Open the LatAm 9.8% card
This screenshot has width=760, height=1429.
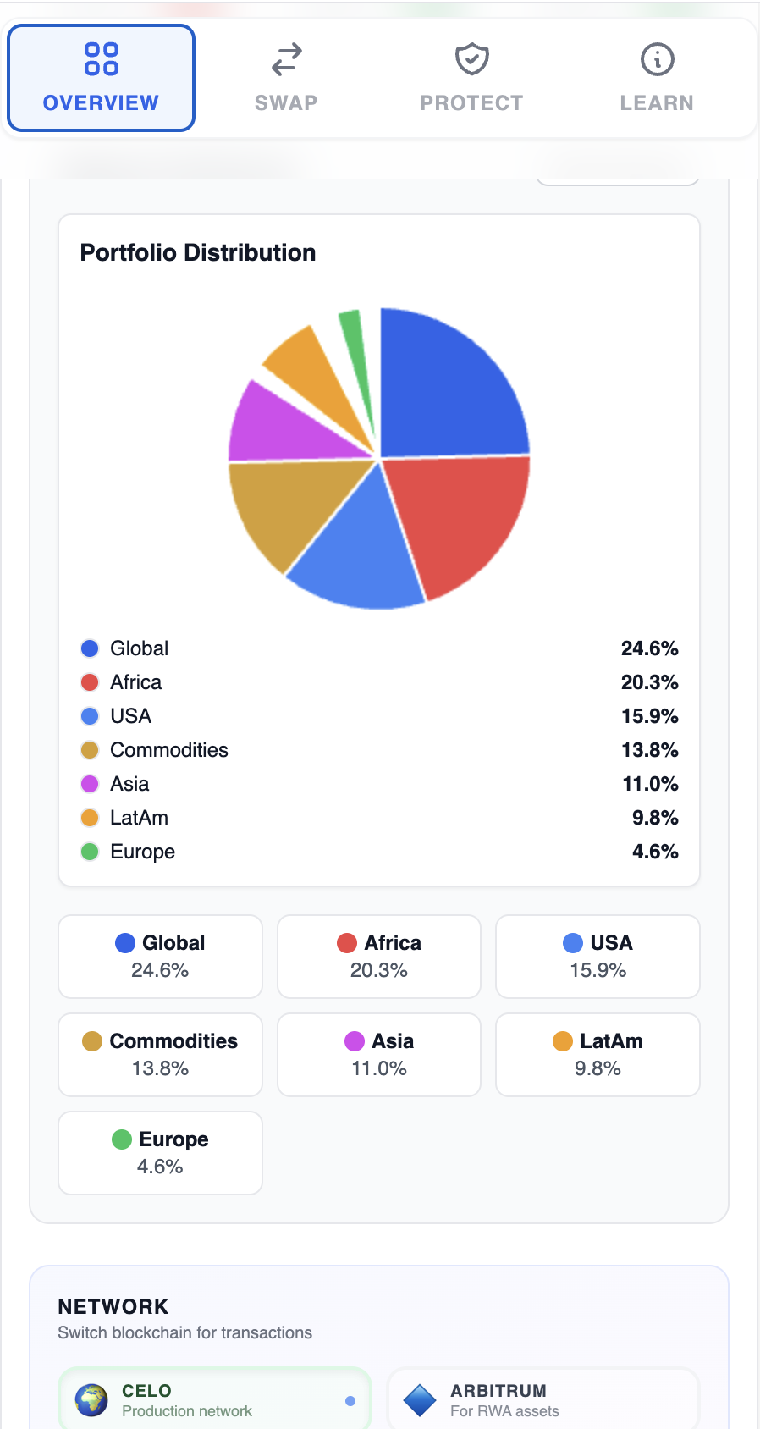[598, 1055]
